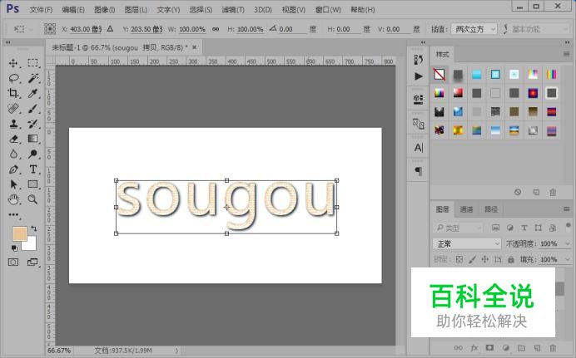Toggle lock transparent pixels
The width and height of the screenshot is (576, 358).
pyautogui.click(x=459, y=259)
